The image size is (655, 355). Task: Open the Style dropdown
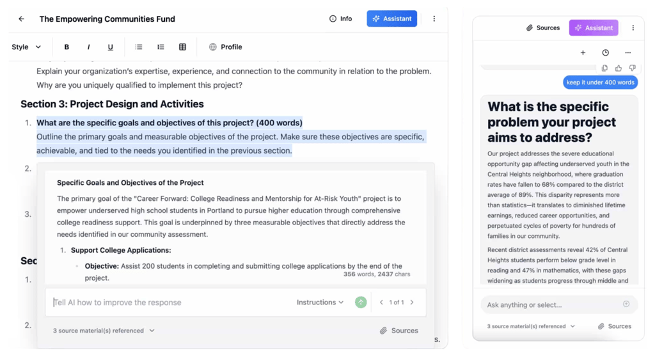coord(26,47)
